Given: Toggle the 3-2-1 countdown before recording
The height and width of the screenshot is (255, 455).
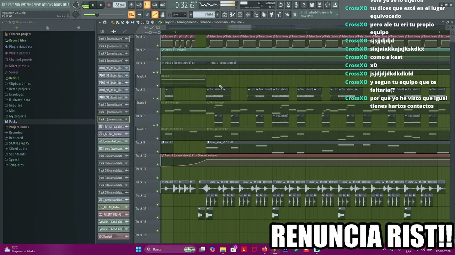Looking at the screenshot, I should tap(147, 5).
